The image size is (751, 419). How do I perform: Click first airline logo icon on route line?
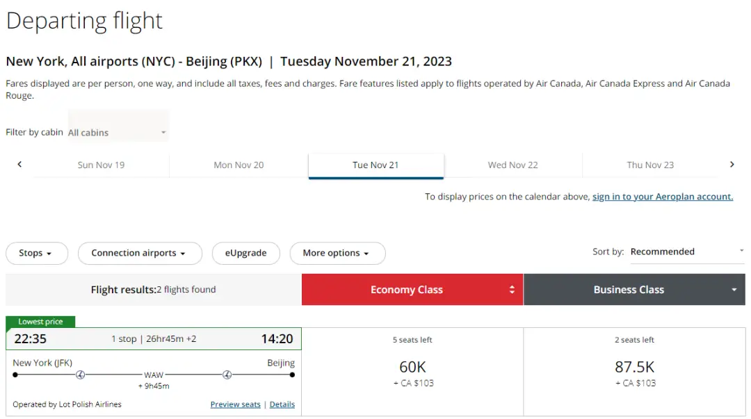tap(80, 375)
